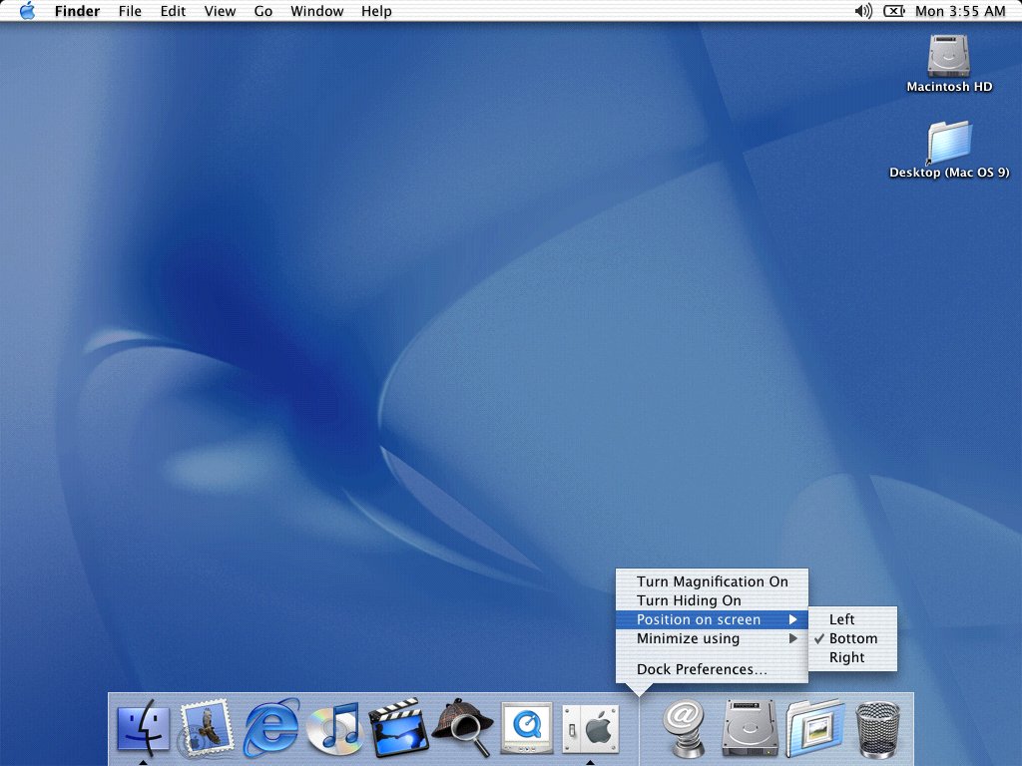Click the Window menu
This screenshot has height=766, width=1022.
(x=316, y=11)
